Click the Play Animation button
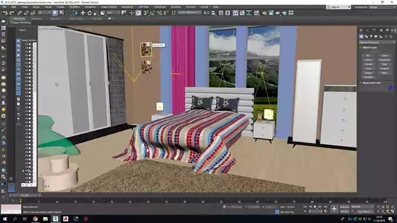 coord(315,207)
